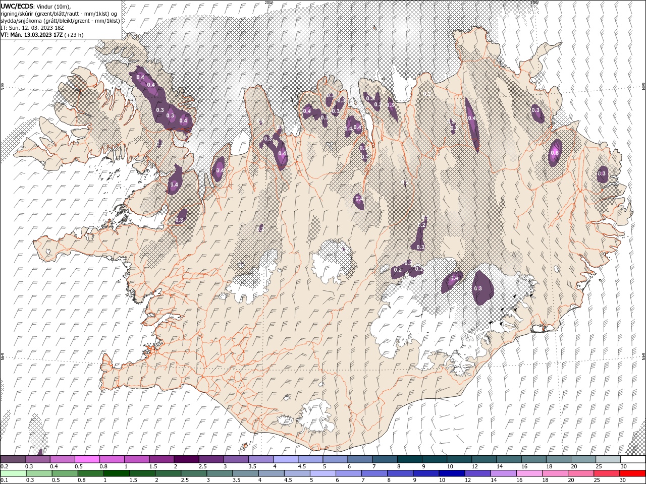Click the 'UWC/ECDS' title text

(x=17, y=6)
